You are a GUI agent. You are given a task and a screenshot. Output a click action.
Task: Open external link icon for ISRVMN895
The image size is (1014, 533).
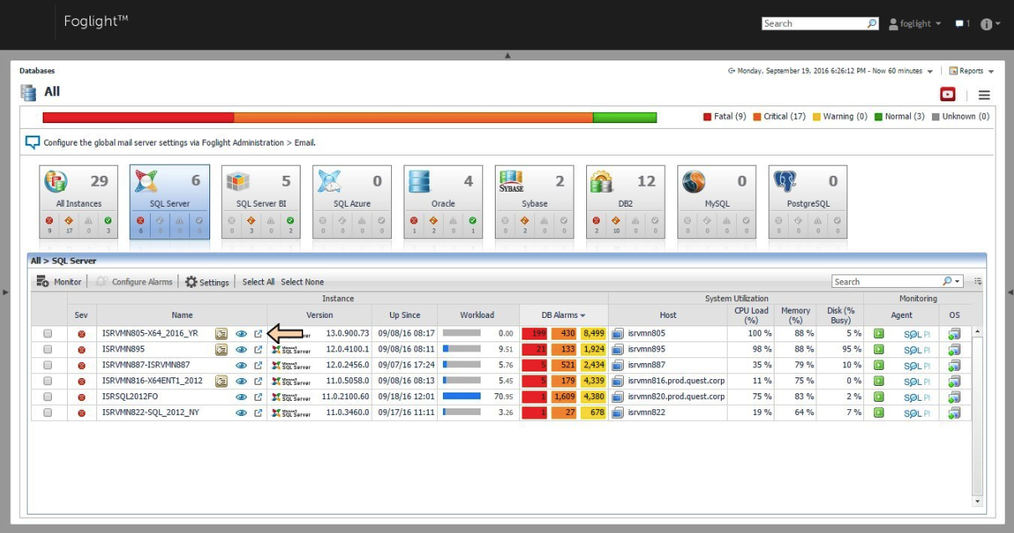258,349
